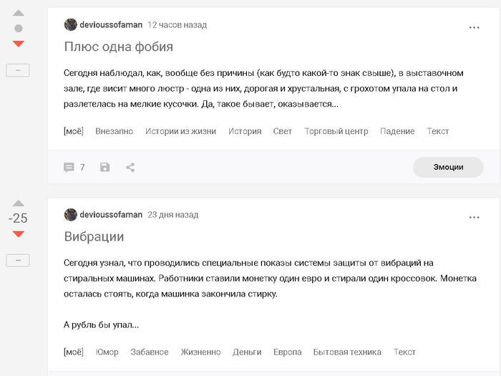
Task: Select the "Бытовая техника" tag
Action: pos(347,352)
